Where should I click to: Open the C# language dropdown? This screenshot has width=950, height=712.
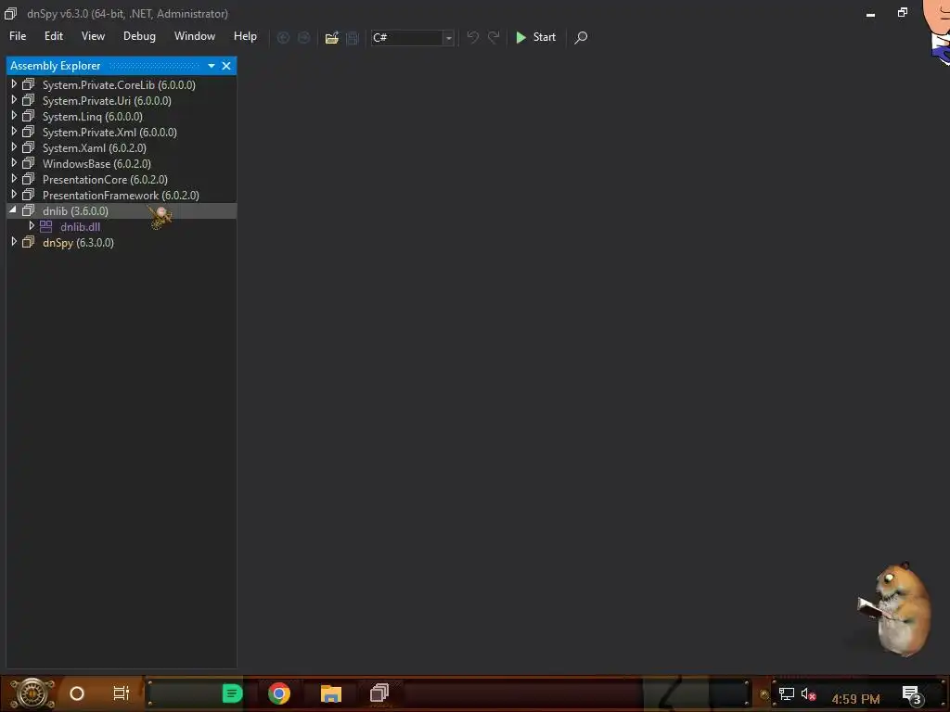tap(448, 37)
